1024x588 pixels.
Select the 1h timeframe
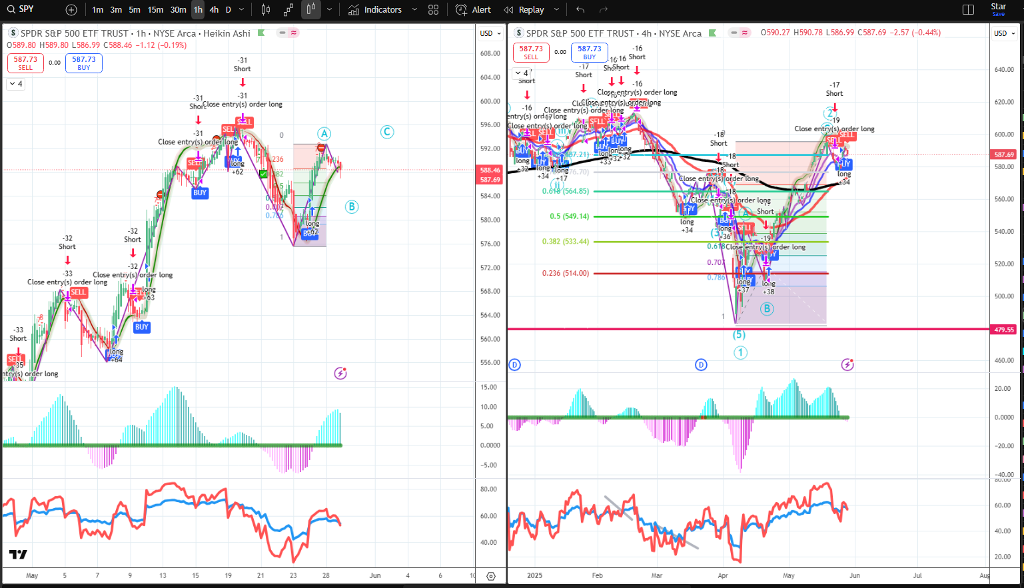(198, 10)
